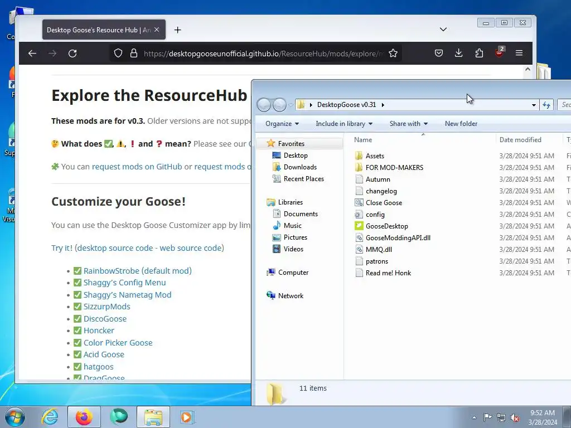Open Recent Places in navigation pane

tap(304, 179)
